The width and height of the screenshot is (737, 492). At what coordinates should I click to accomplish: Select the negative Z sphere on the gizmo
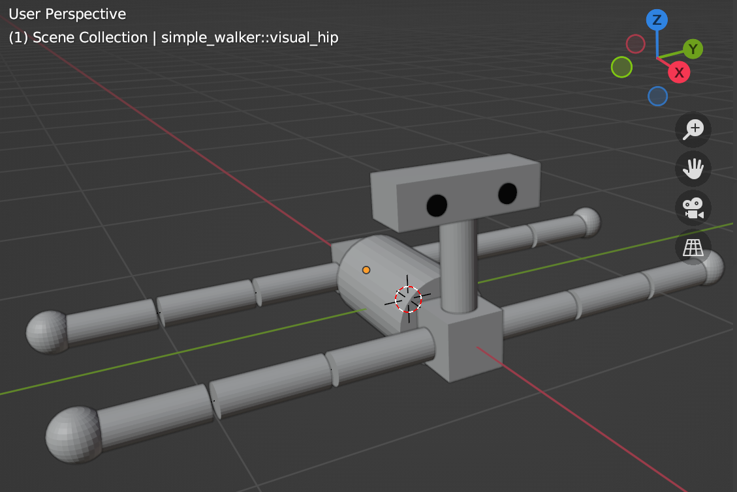tap(657, 96)
